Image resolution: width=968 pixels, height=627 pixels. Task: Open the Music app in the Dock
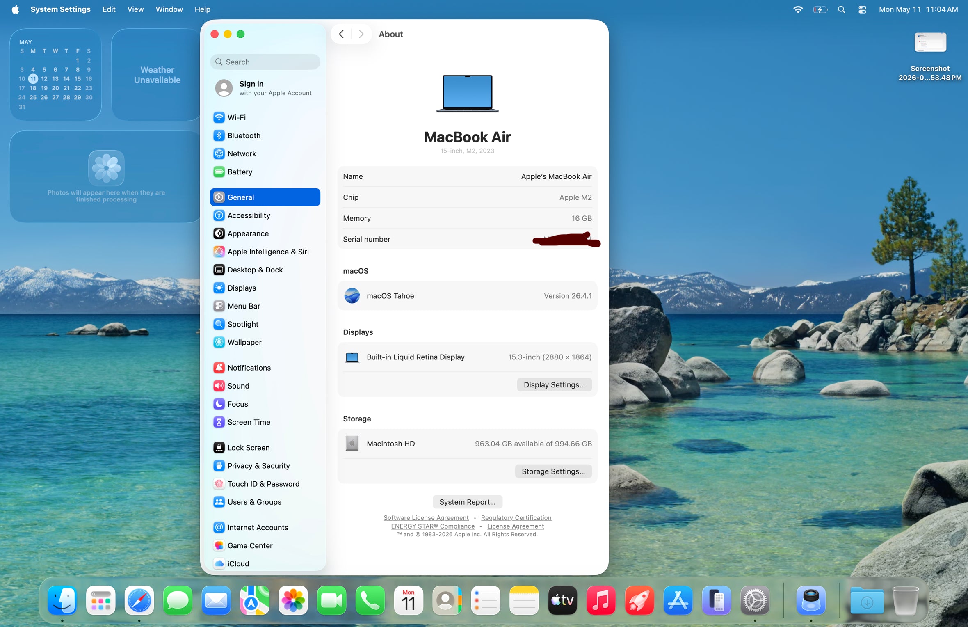tap(601, 600)
